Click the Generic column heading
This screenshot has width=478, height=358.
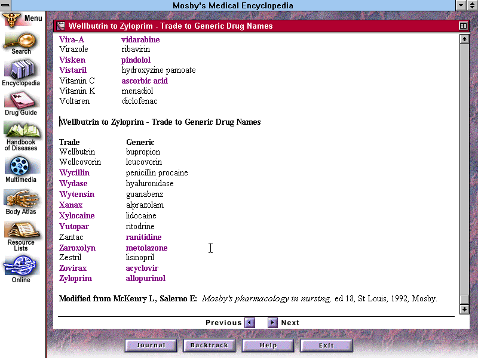(x=140, y=142)
